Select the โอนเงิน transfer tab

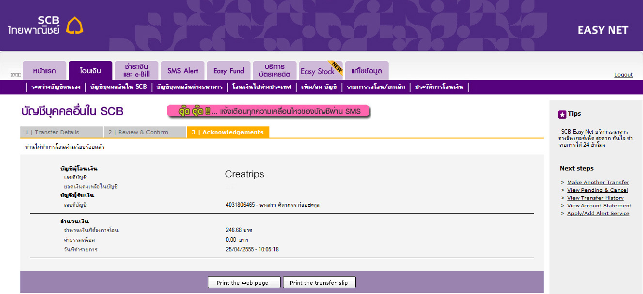[x=91, y=71]
